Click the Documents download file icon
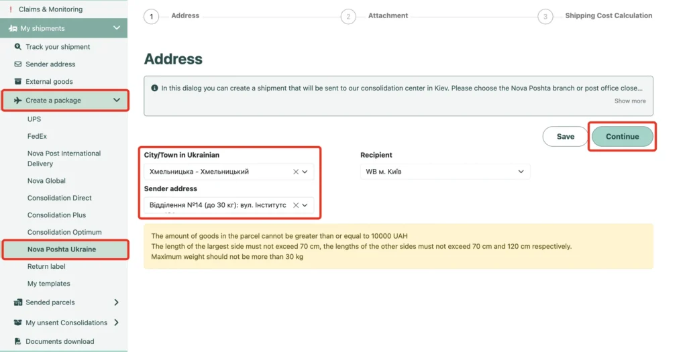This screenshot has height=352, width=687. (x=18, y=341)
